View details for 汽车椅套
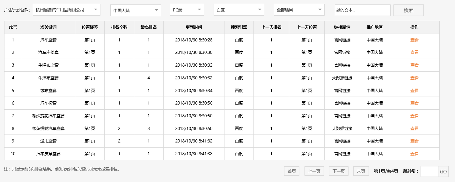This screenshot has height=182, width=455. (414, 103)
